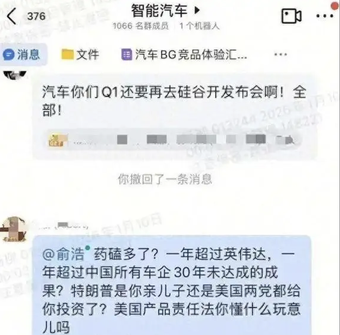Screen dimensions: 340x335
Task: Open the three-dot more options menu
Action: coord(325,16)
